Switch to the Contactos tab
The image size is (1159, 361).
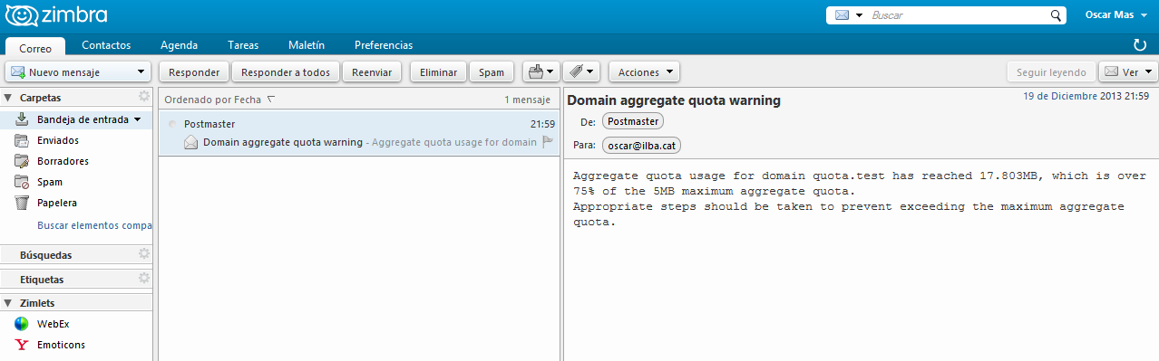coord(106,45)
